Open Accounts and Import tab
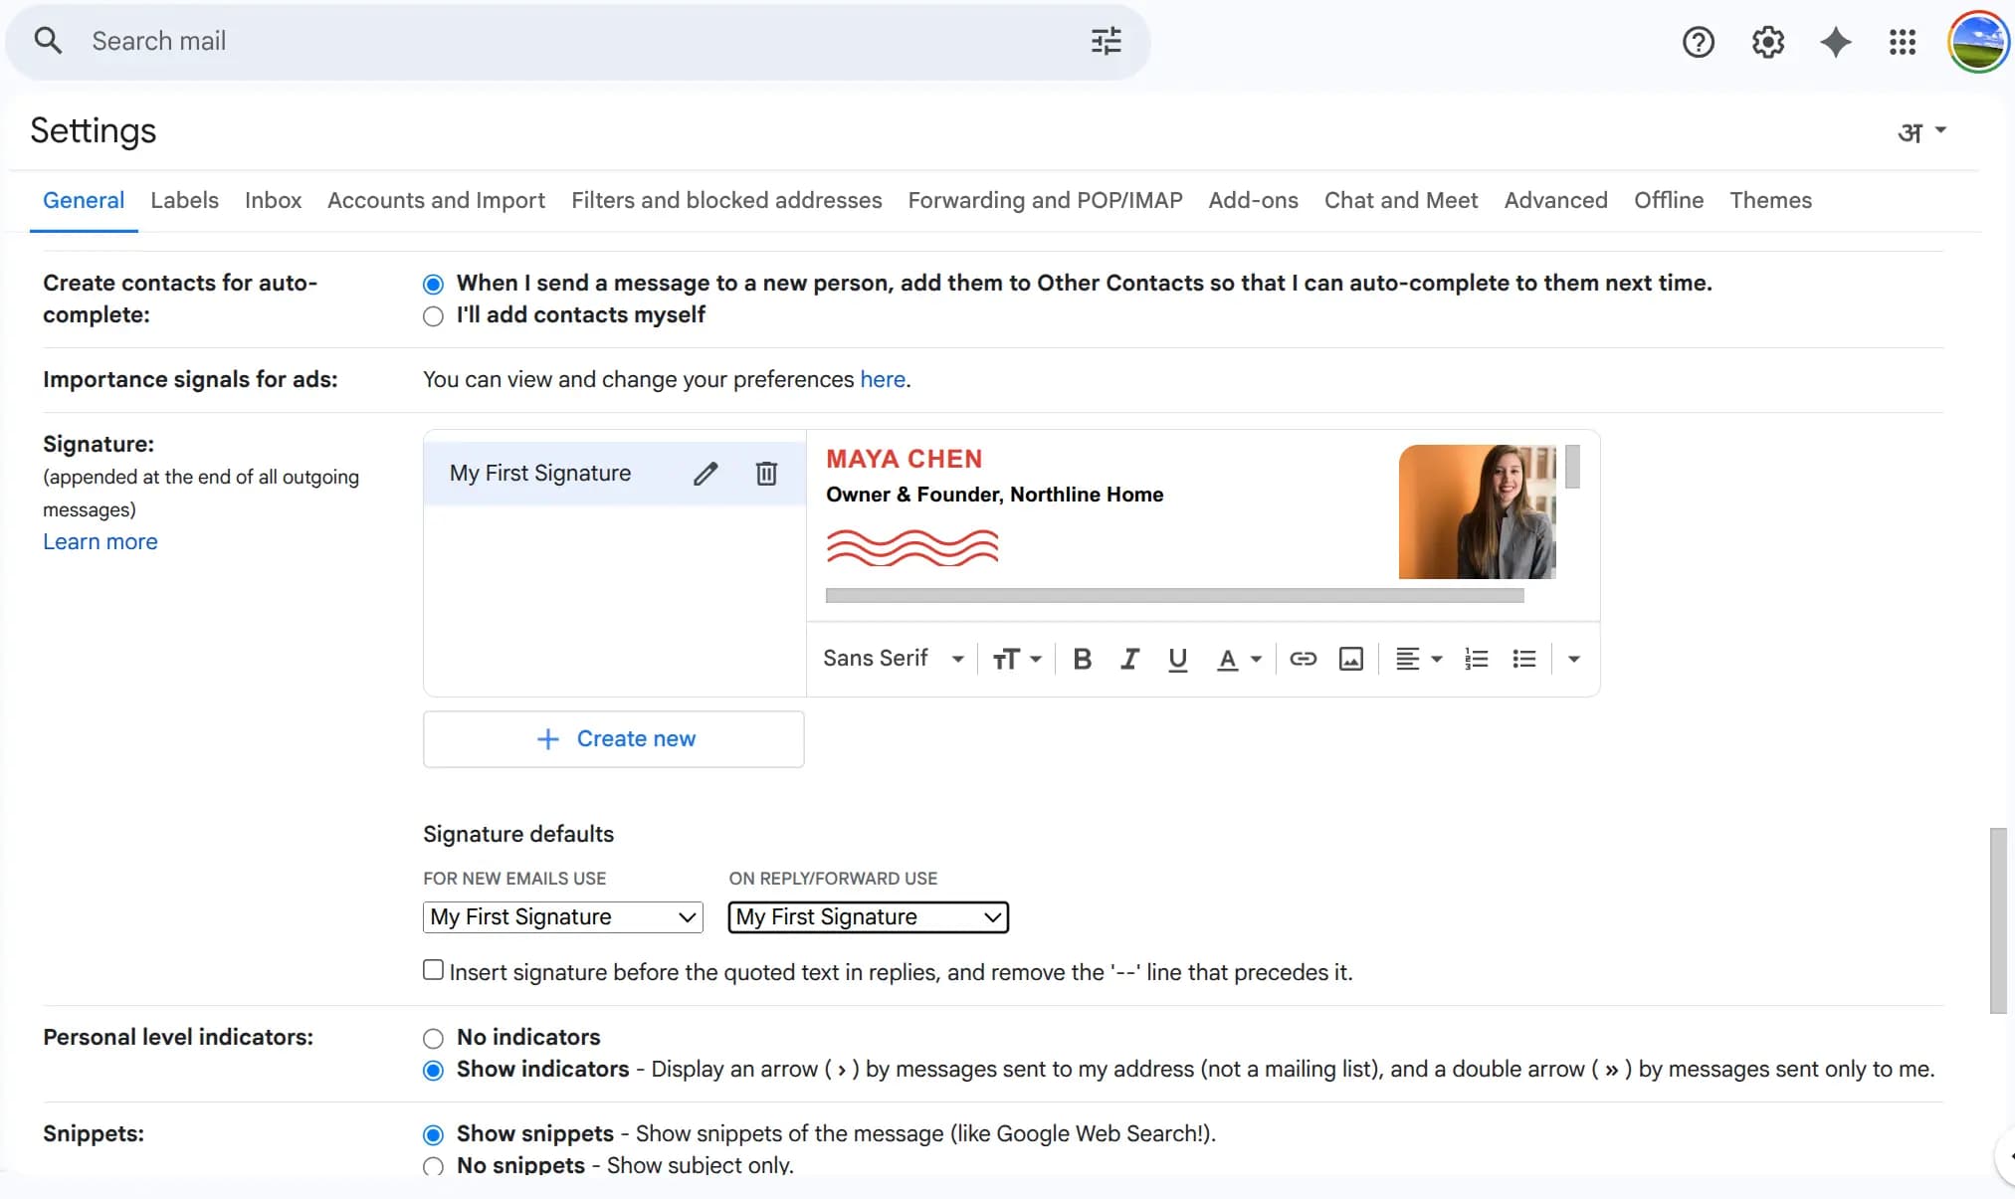2015x1199 pixels. pyautogui.click(x=436, y=200)
